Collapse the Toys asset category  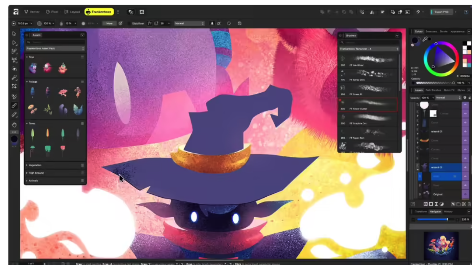pyautogui.click(x=27, y=57)
